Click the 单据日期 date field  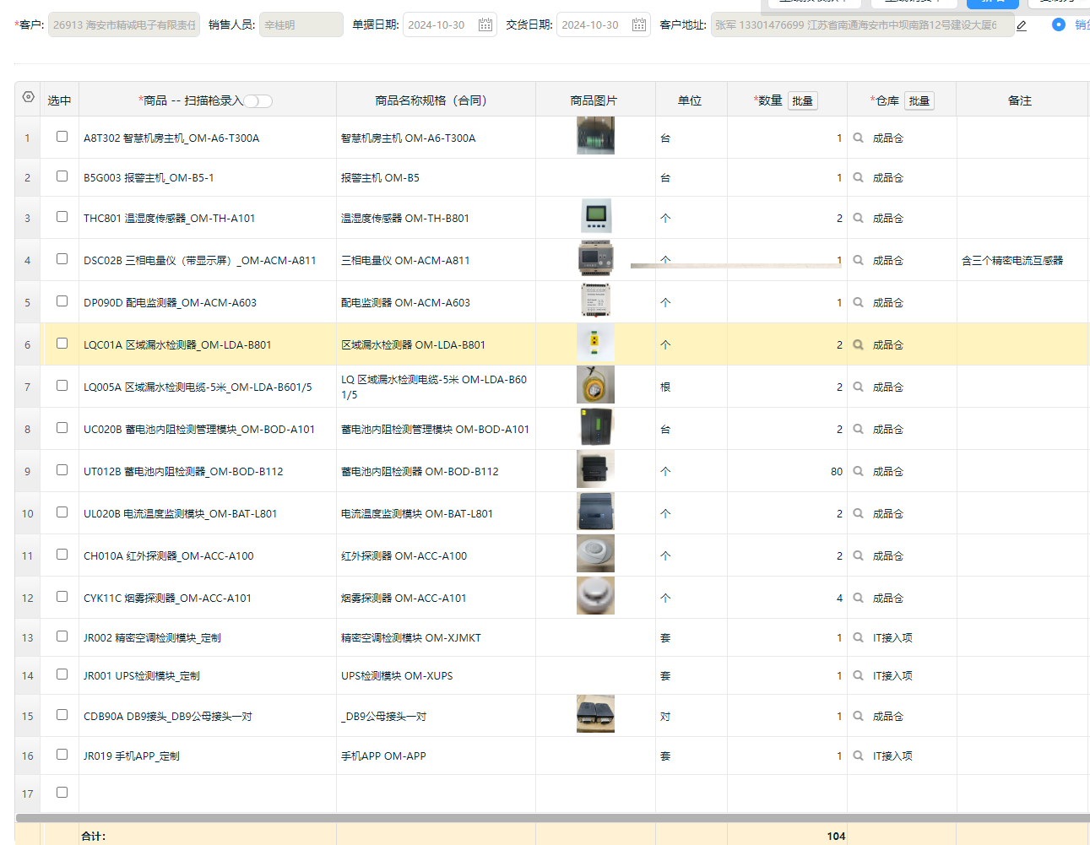click(x=450, y=25)
